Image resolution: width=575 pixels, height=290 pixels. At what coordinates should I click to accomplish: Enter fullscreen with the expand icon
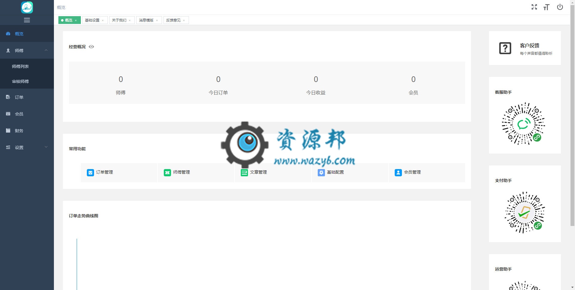coord(534,7)
